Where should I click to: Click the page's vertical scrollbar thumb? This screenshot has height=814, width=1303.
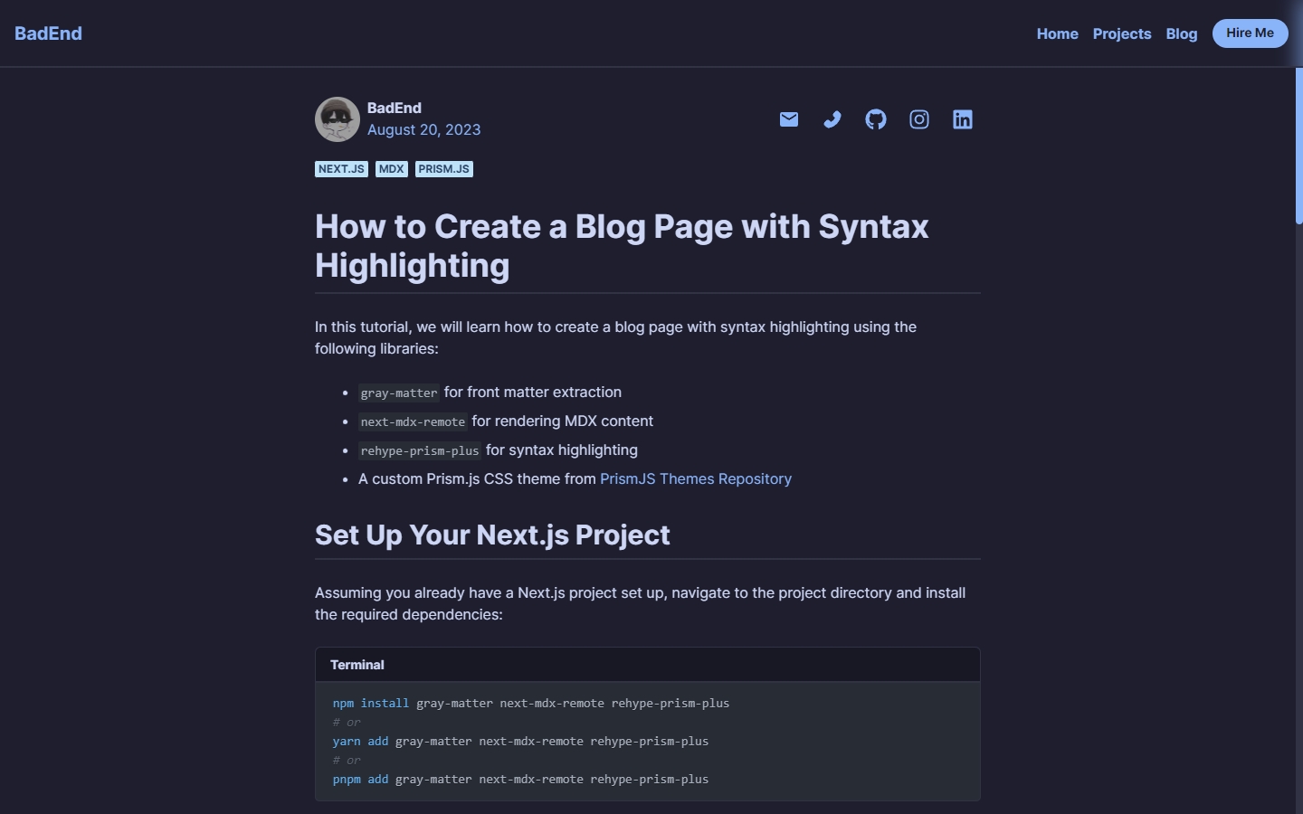pyautogui.click(x=1298, y=145)
